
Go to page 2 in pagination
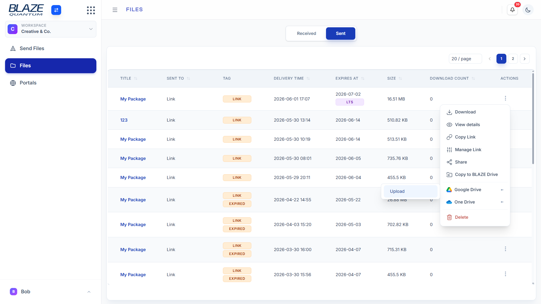click(513, 59)
